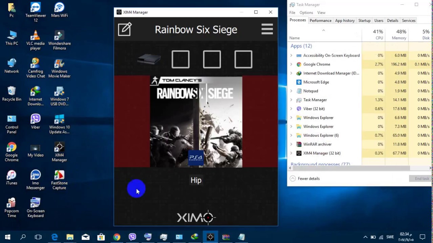Select the Internet Download Manager desktop icon
433x243 pixels.
36,96
